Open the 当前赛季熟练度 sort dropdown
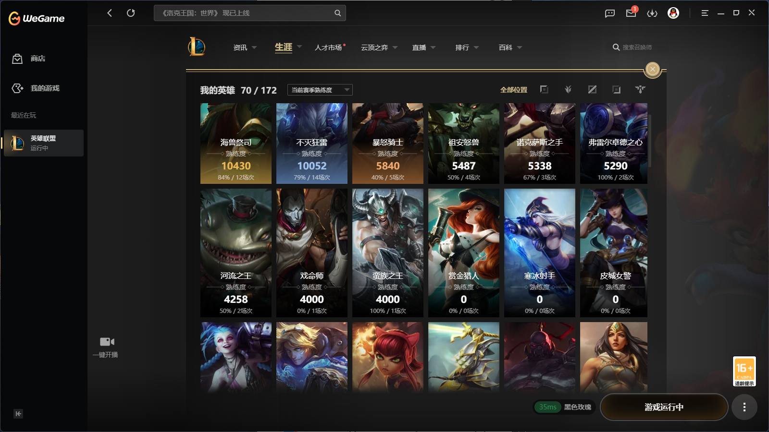The width and height of the screenshot is (769, 432). click(x=320, y=90)
